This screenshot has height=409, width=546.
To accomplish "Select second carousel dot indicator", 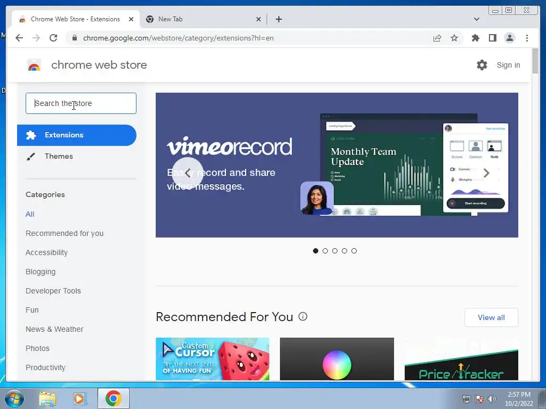I will (x=325, y=251).
